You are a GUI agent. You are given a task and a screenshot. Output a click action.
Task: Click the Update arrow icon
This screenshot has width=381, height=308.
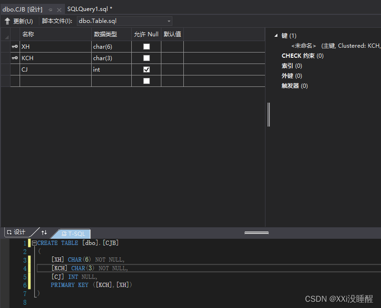coord(7,21)
